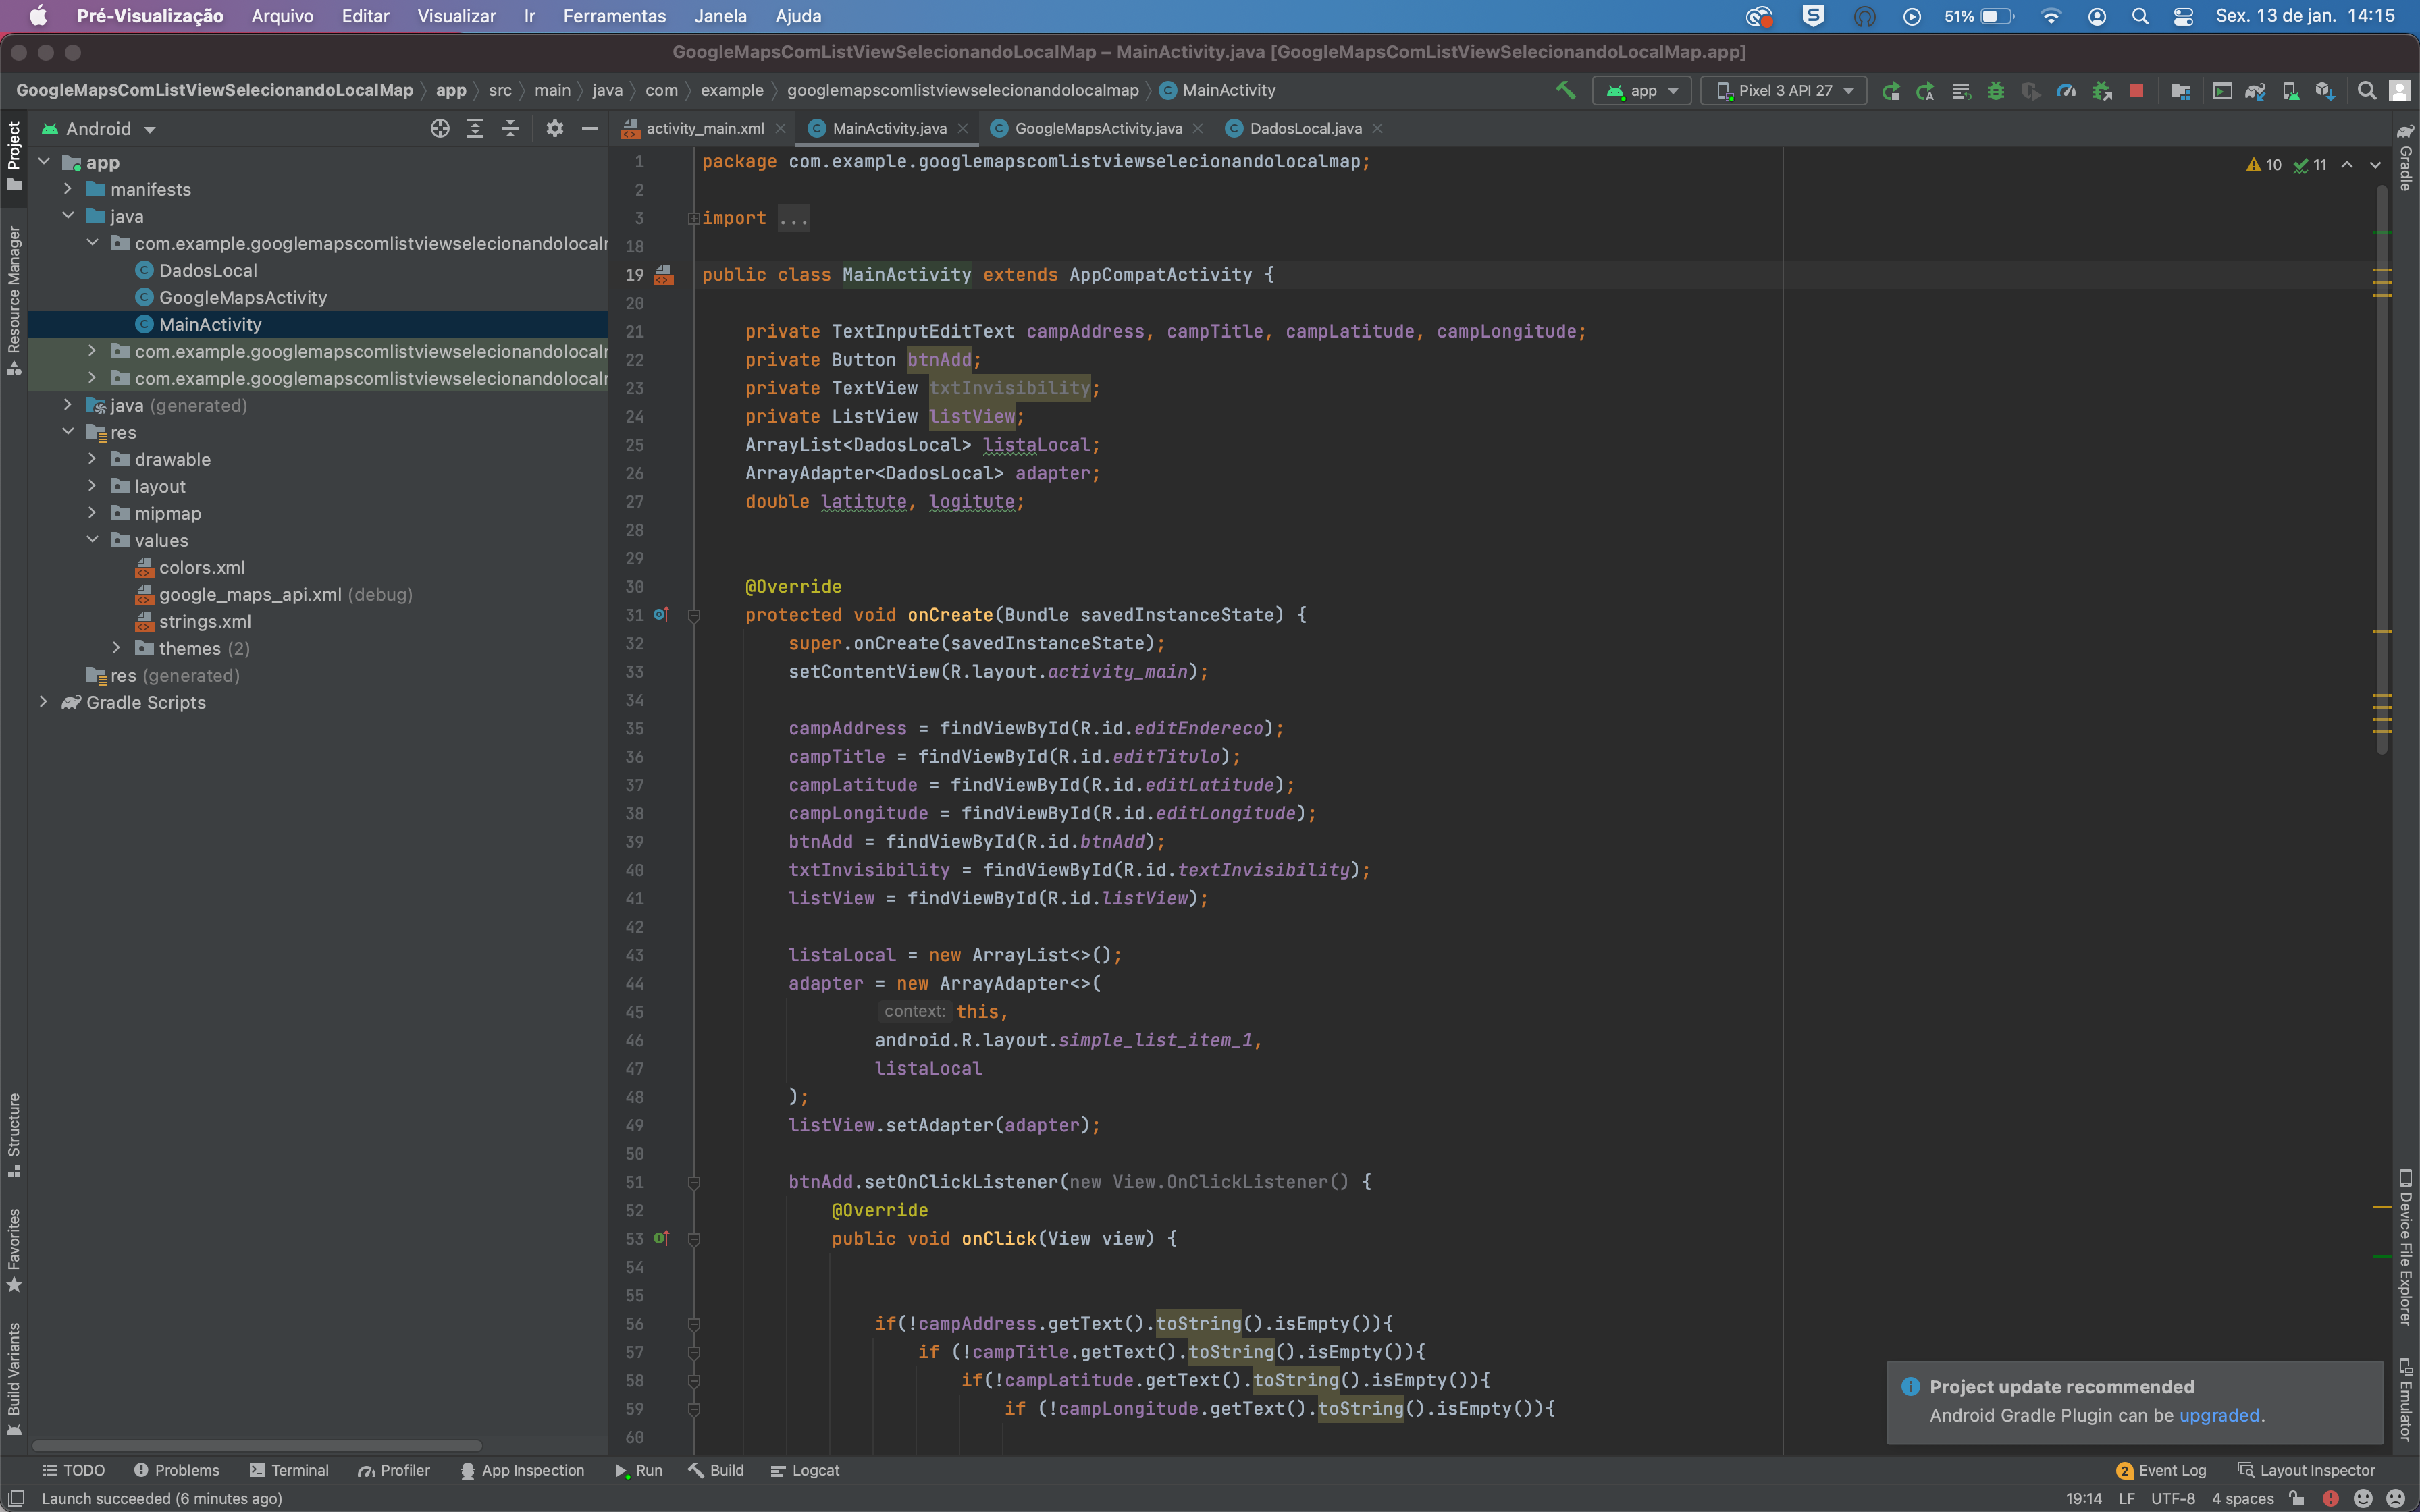
Task: Open Project tree settings gear icon
Action: [x=555, y=128]
